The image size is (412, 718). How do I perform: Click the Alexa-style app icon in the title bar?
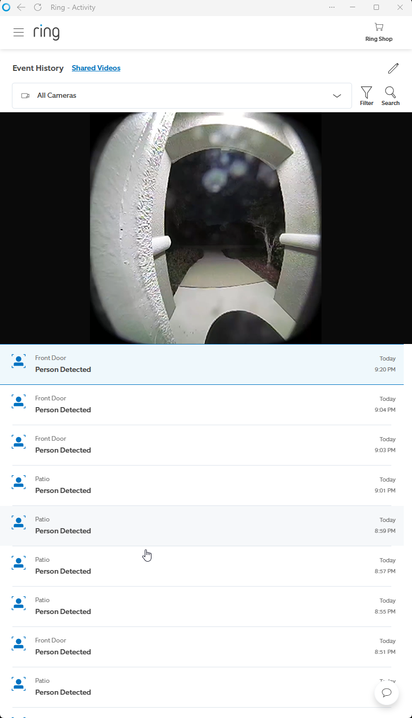pos(6,7)
